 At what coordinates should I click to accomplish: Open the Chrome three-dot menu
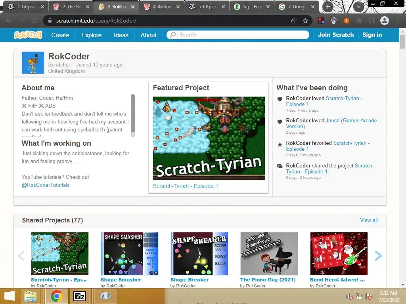pos(397,21)
